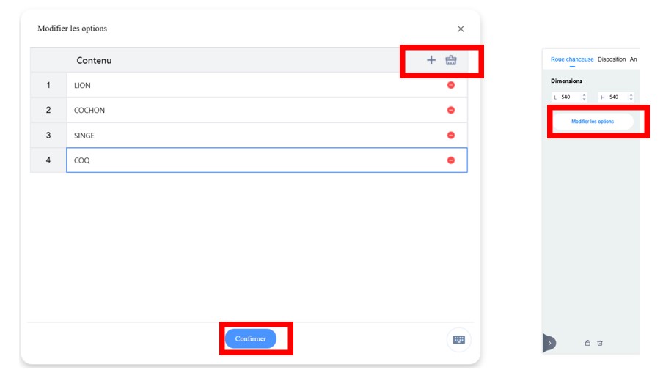This screenshot has height=378, width=663.
Task: Add a new option with the plus icon
Action: pyautogui.click(x=431, y=60)
